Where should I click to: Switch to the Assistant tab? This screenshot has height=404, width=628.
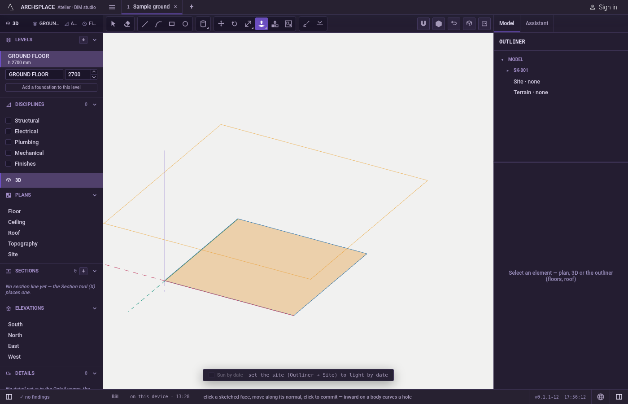537,23
